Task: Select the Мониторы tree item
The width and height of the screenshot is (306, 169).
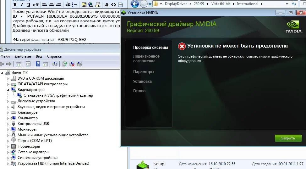Action: (27, 129)
